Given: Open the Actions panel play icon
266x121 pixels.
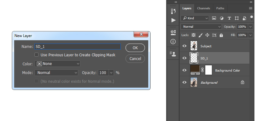Looking at the screenshot, I should [x=173, y=20].
